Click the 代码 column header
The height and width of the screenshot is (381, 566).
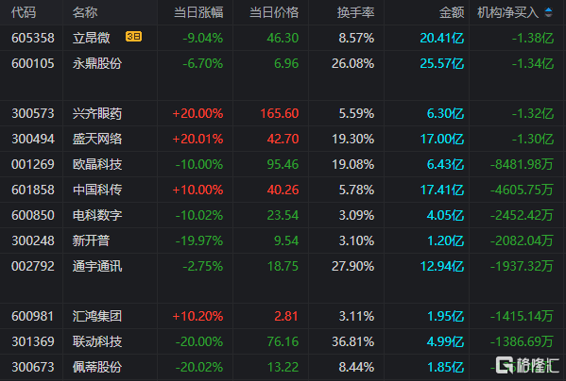(24, 12)
